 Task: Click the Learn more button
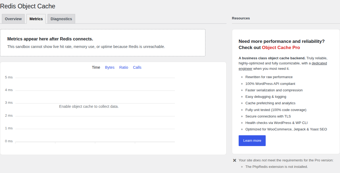[x=252, y=141]
